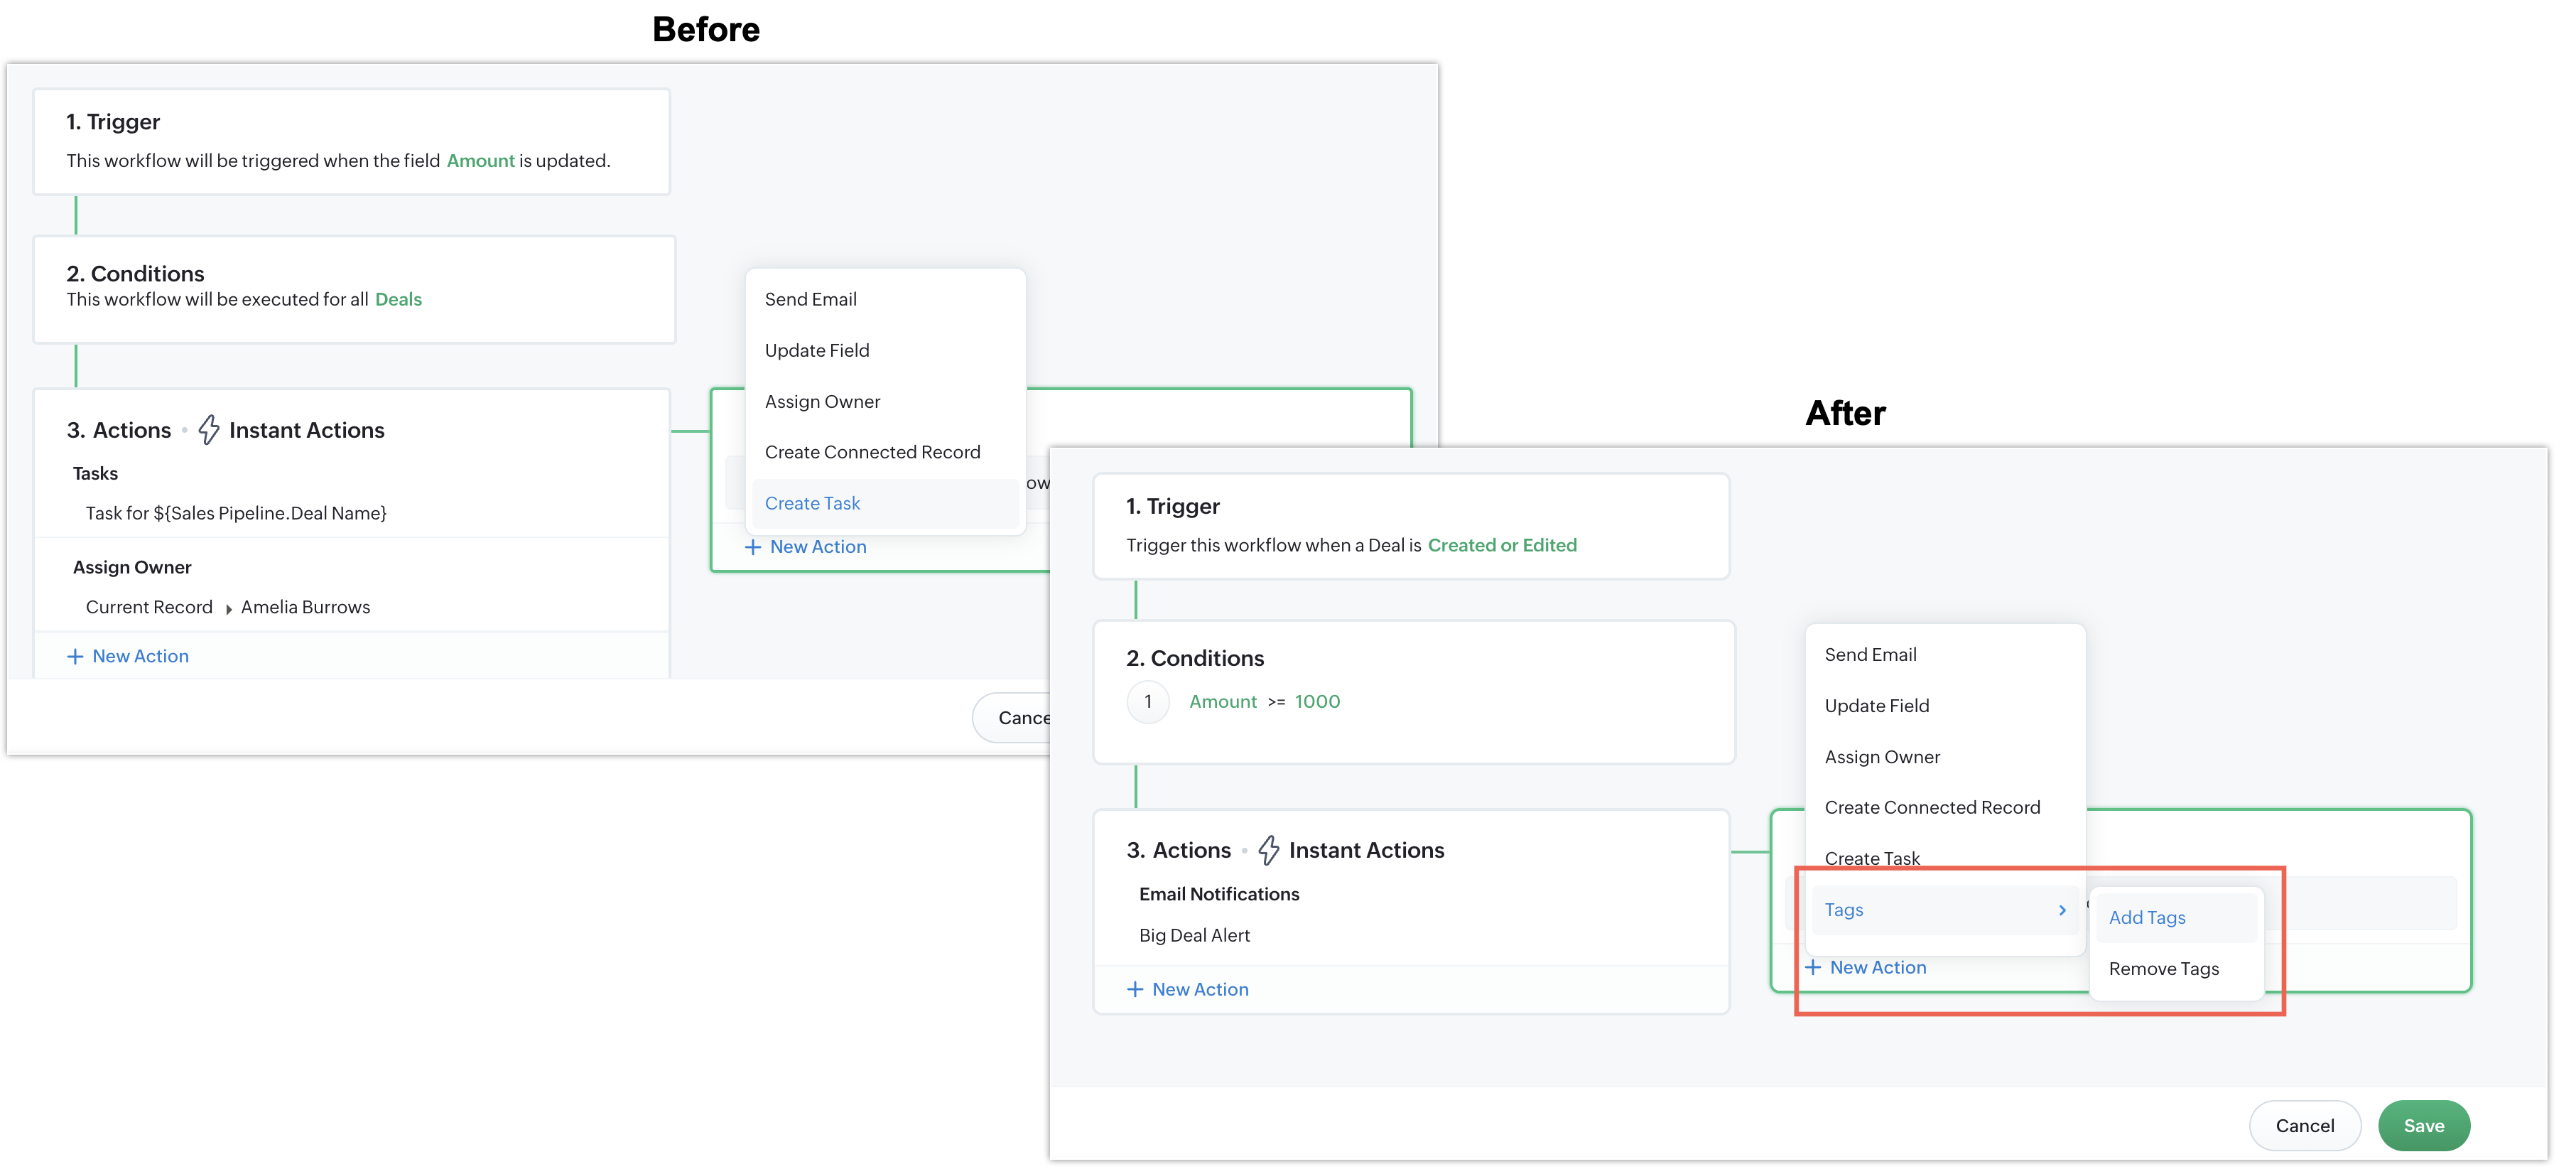Choose Send Email in the right dropdown
The height and width of the screenshot is (1174, 2576).
1870,654
